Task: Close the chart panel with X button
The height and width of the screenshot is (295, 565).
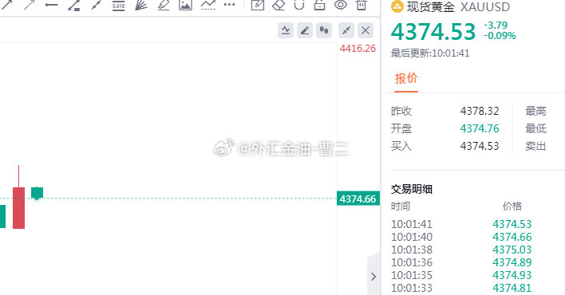Action: [365, 30]
